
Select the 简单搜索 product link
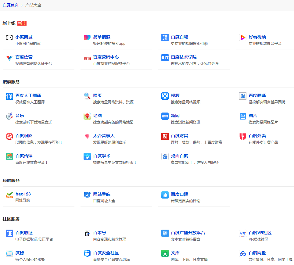click(102, 37)
